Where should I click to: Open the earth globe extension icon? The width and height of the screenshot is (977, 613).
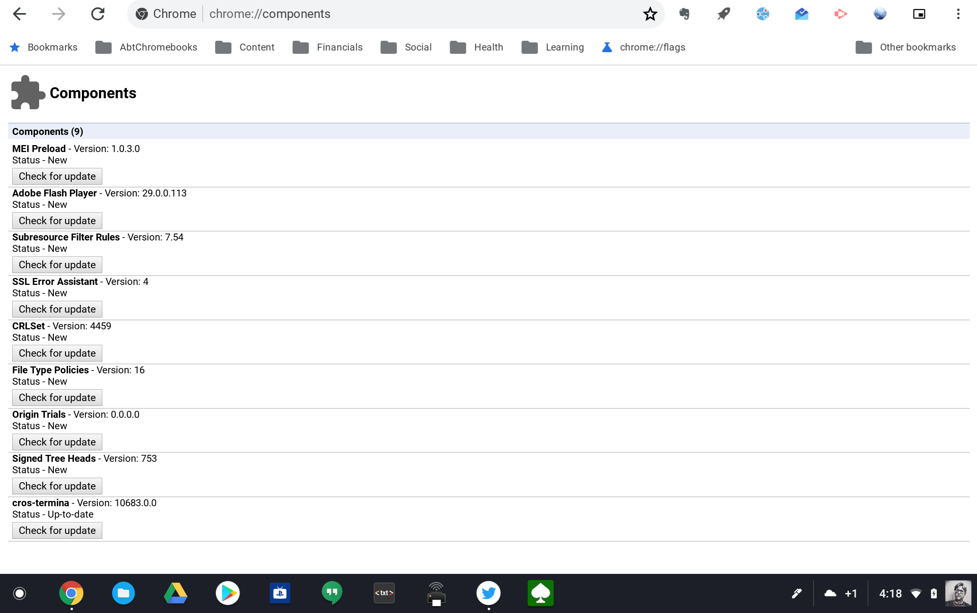tap(880, 14)
